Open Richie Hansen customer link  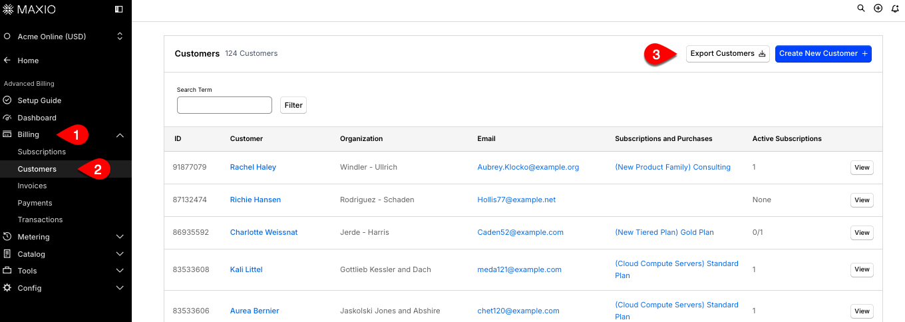coord(256,200)
